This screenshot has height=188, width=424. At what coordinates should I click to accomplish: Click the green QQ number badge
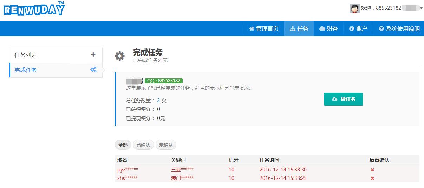(x=163, y=81)
